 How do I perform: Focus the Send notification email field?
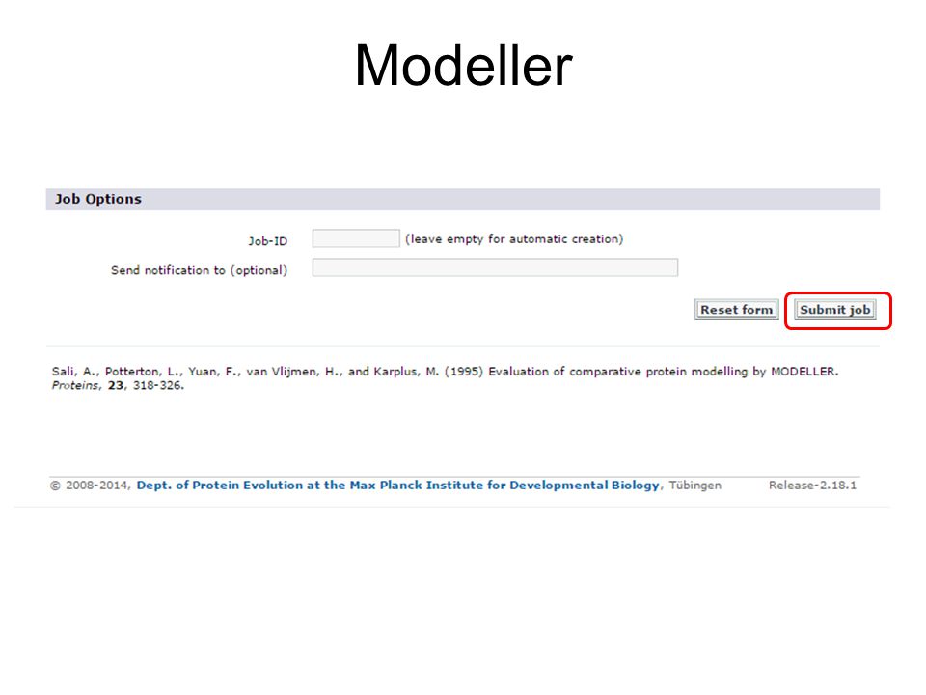tap(495, 267)
